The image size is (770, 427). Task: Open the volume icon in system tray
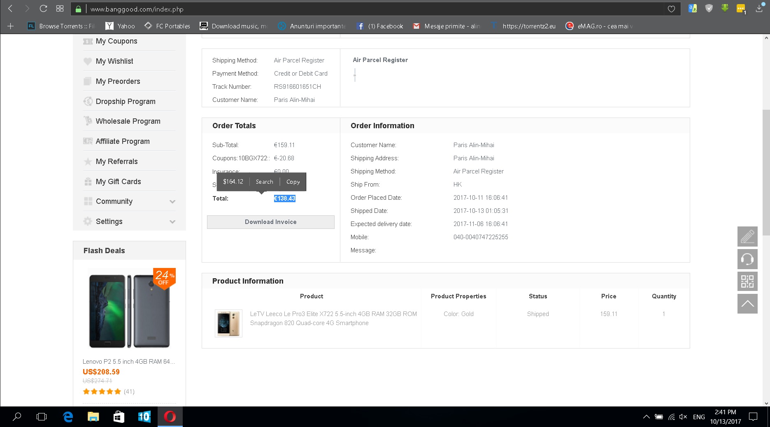tap(683, 417)
